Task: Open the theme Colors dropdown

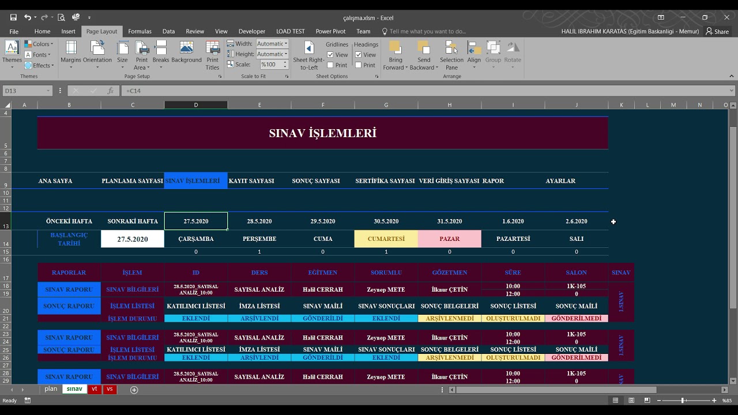Action: point(39,44)
